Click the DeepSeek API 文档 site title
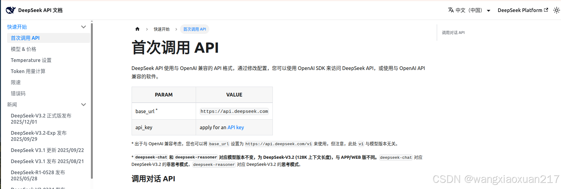The image size is (561, 189). pos(40,10)
